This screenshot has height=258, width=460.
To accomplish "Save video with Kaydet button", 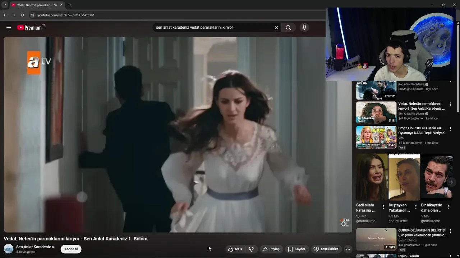I will pyautogui.click(x=297, y=249).
